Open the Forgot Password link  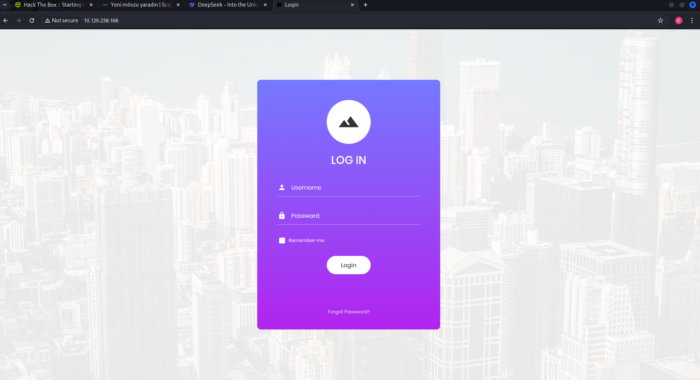coord(348,312)
